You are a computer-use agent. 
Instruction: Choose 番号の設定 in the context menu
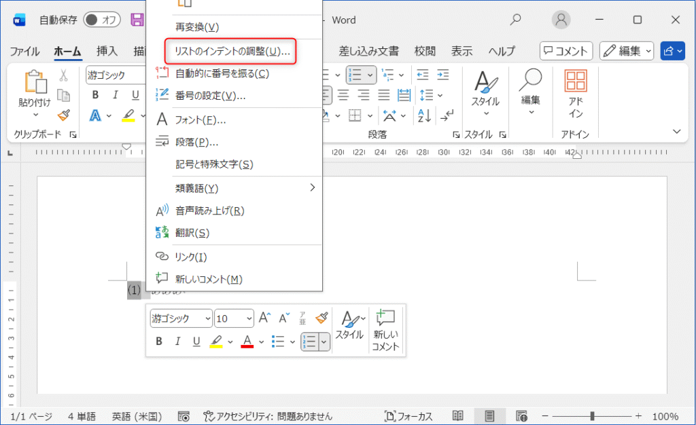click(211, 96)
